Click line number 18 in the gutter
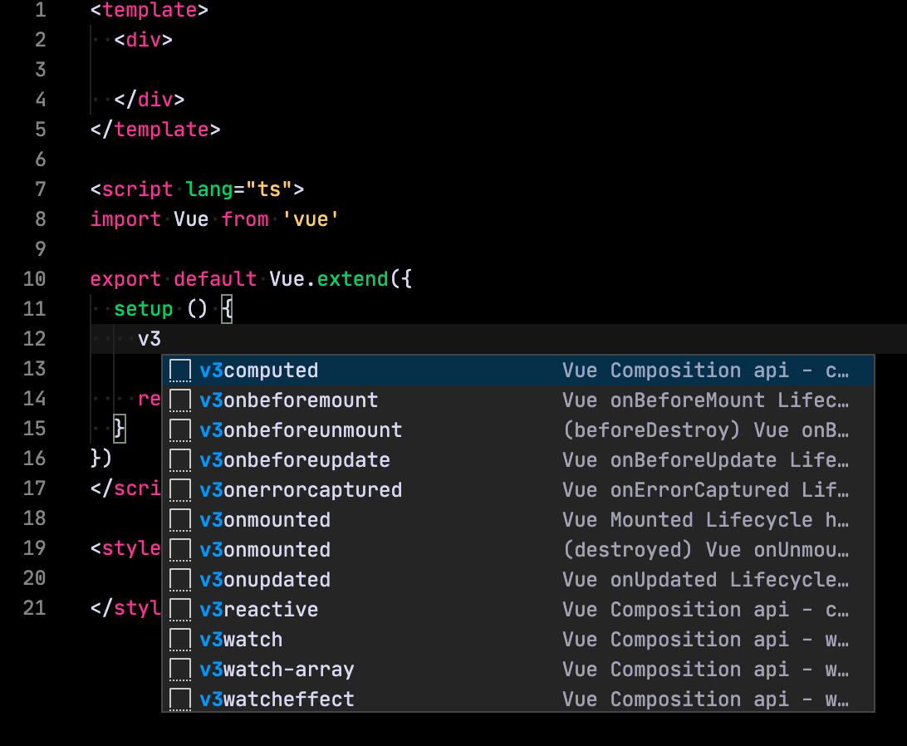Screen dimensions: 907x746 pyautogui.click(x=35, y=518)
